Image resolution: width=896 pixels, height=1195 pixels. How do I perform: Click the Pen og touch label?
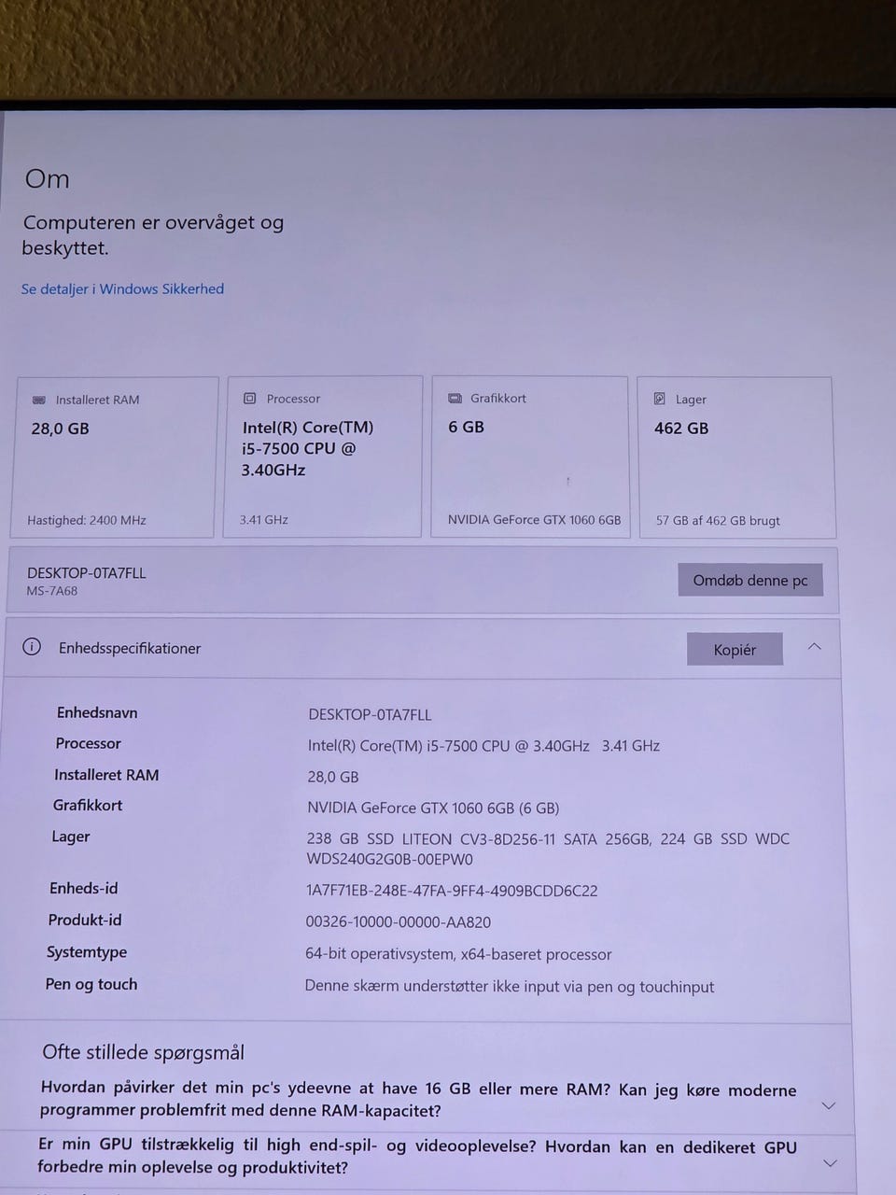pos(91,984)
